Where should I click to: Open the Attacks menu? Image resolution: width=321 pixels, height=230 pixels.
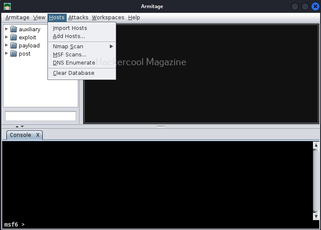click(78, 18)
